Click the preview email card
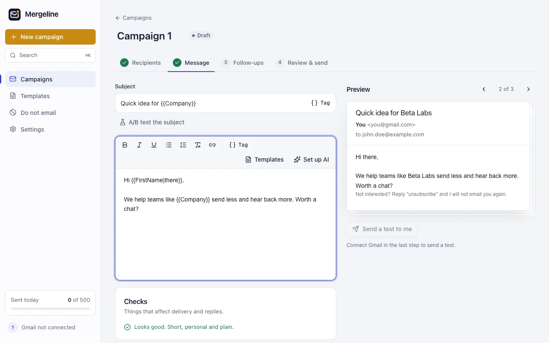The image size is (549, 343). 438,156
